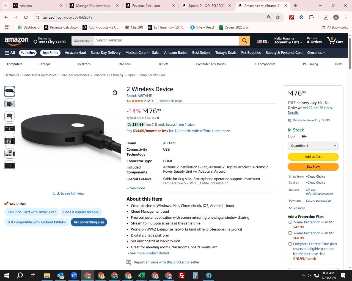Open Chrome downloads icon in toolbar
The width and height of the screenshot is (352, 281).
tap(326, 17)
